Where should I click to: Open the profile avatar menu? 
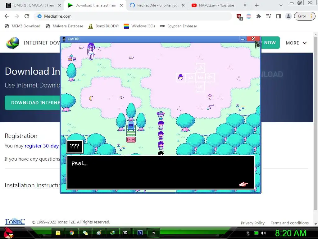click(288, 16)
